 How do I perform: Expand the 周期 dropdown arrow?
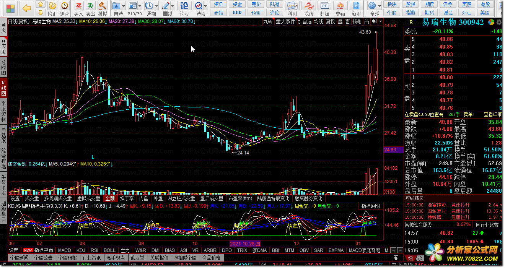[156, 6]
